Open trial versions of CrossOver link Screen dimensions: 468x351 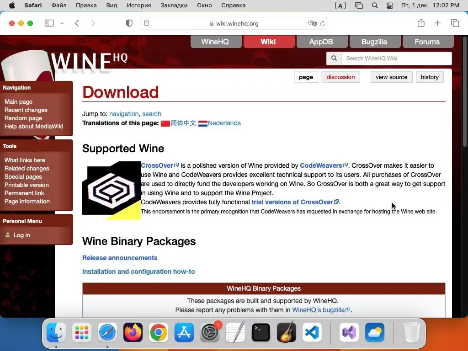295,202
